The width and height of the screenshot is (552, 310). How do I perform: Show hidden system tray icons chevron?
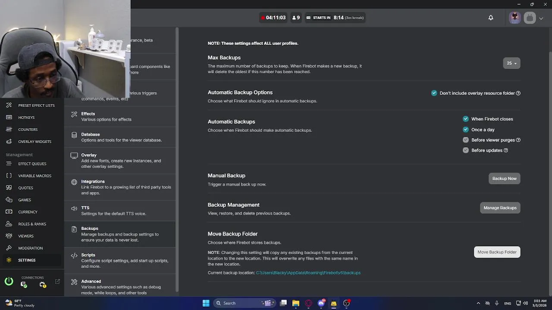(478, 303)
